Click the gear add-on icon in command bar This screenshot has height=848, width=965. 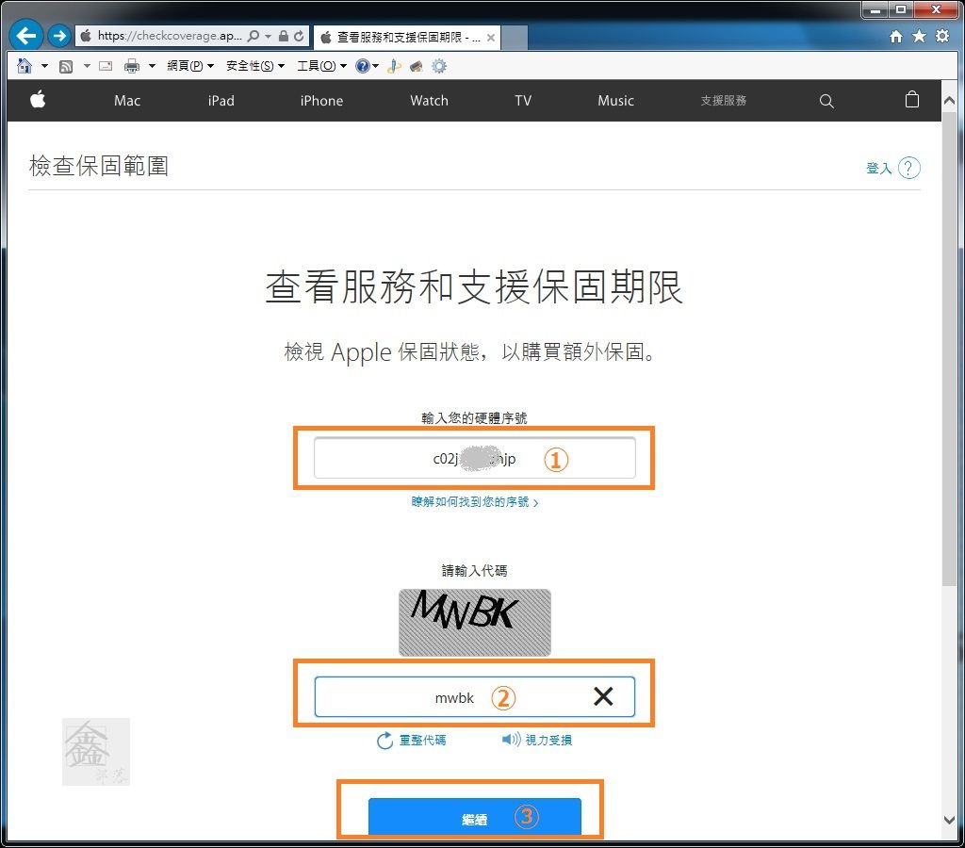[439, 66]
